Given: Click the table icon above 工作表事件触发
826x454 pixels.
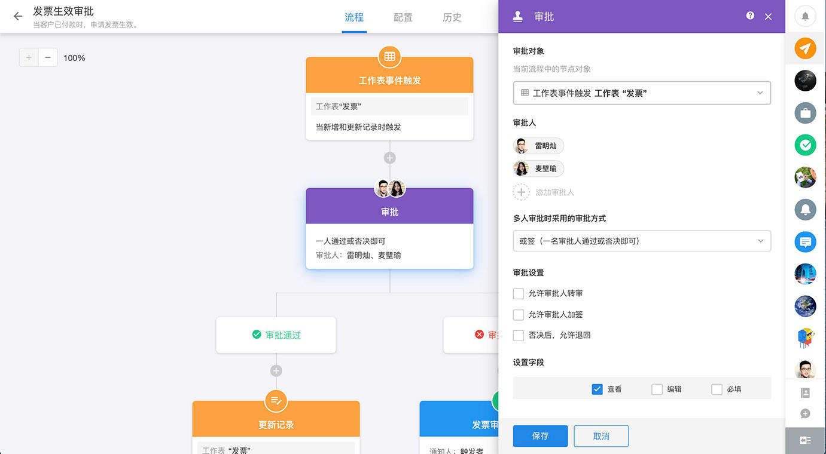Looking at the screenshot, I should (x=390, y=57).
